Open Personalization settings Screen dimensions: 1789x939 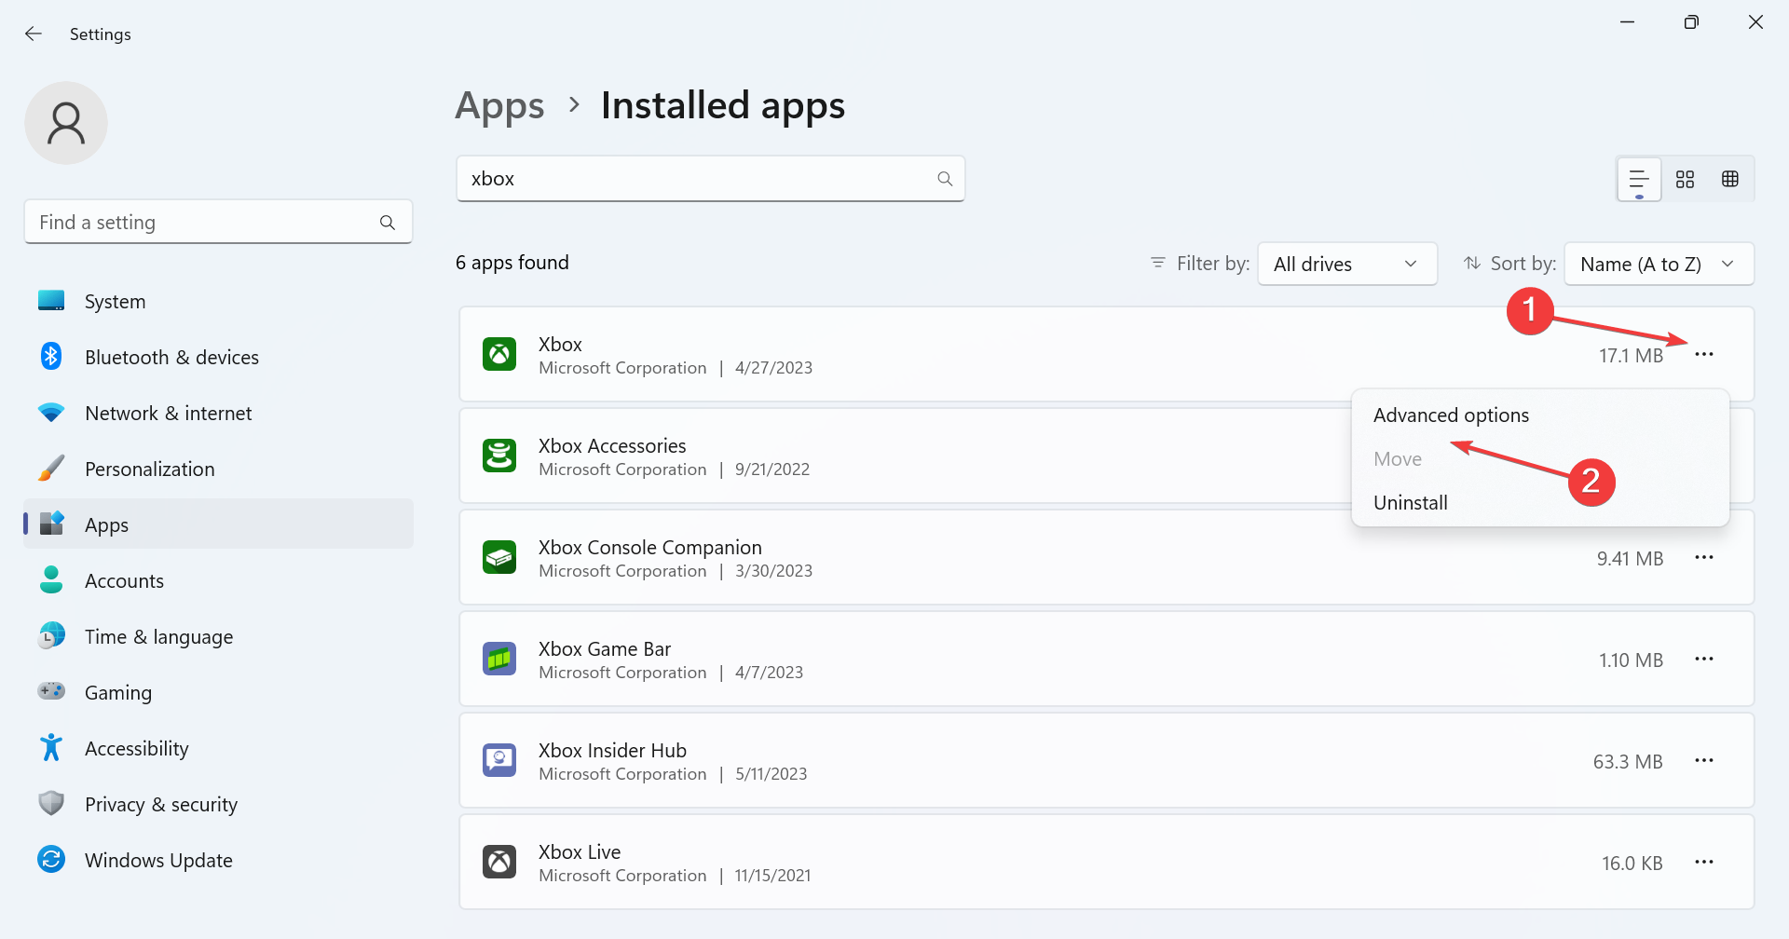coord(218,469)
